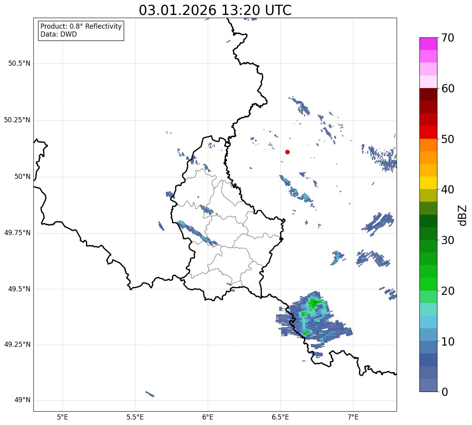Click the 49.5°N latitude label

coord(19,289)
